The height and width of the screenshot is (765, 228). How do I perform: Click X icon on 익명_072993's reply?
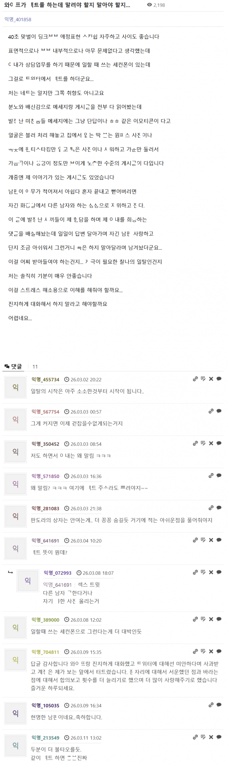pyautogui.click(x=211, y=572)
